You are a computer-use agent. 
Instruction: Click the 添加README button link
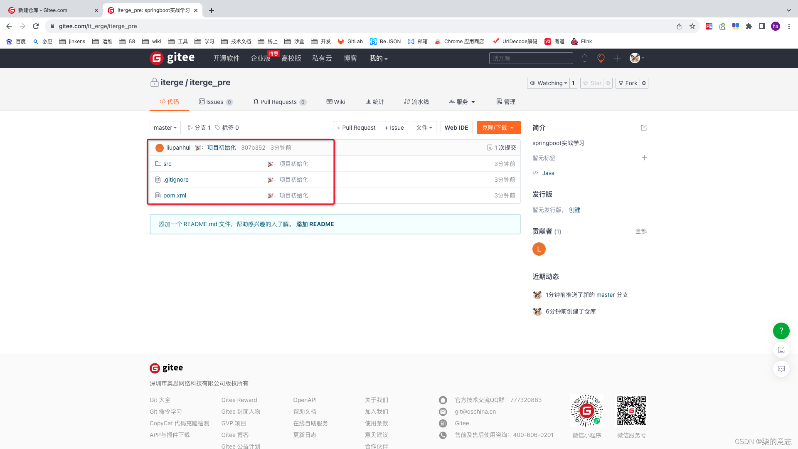(315, 224)
